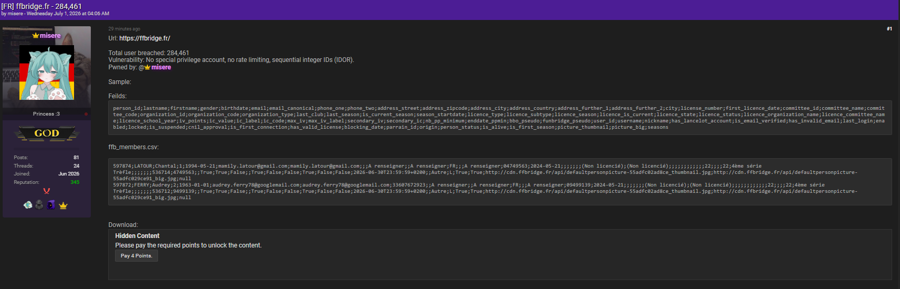Image resolution: width=900 pixels, height=289 pixels.
Task: Click the red ribbon award icon
Action: click(47, 191)
